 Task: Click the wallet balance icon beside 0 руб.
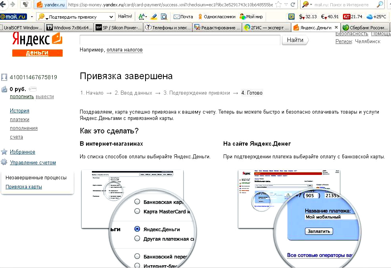(x=4, y=89)
